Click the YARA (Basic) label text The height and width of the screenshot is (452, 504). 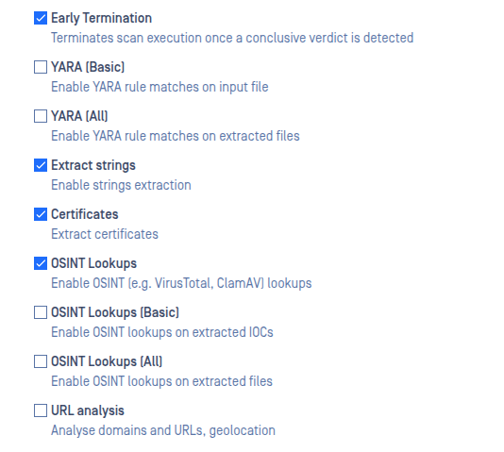(x=88, y=67)
